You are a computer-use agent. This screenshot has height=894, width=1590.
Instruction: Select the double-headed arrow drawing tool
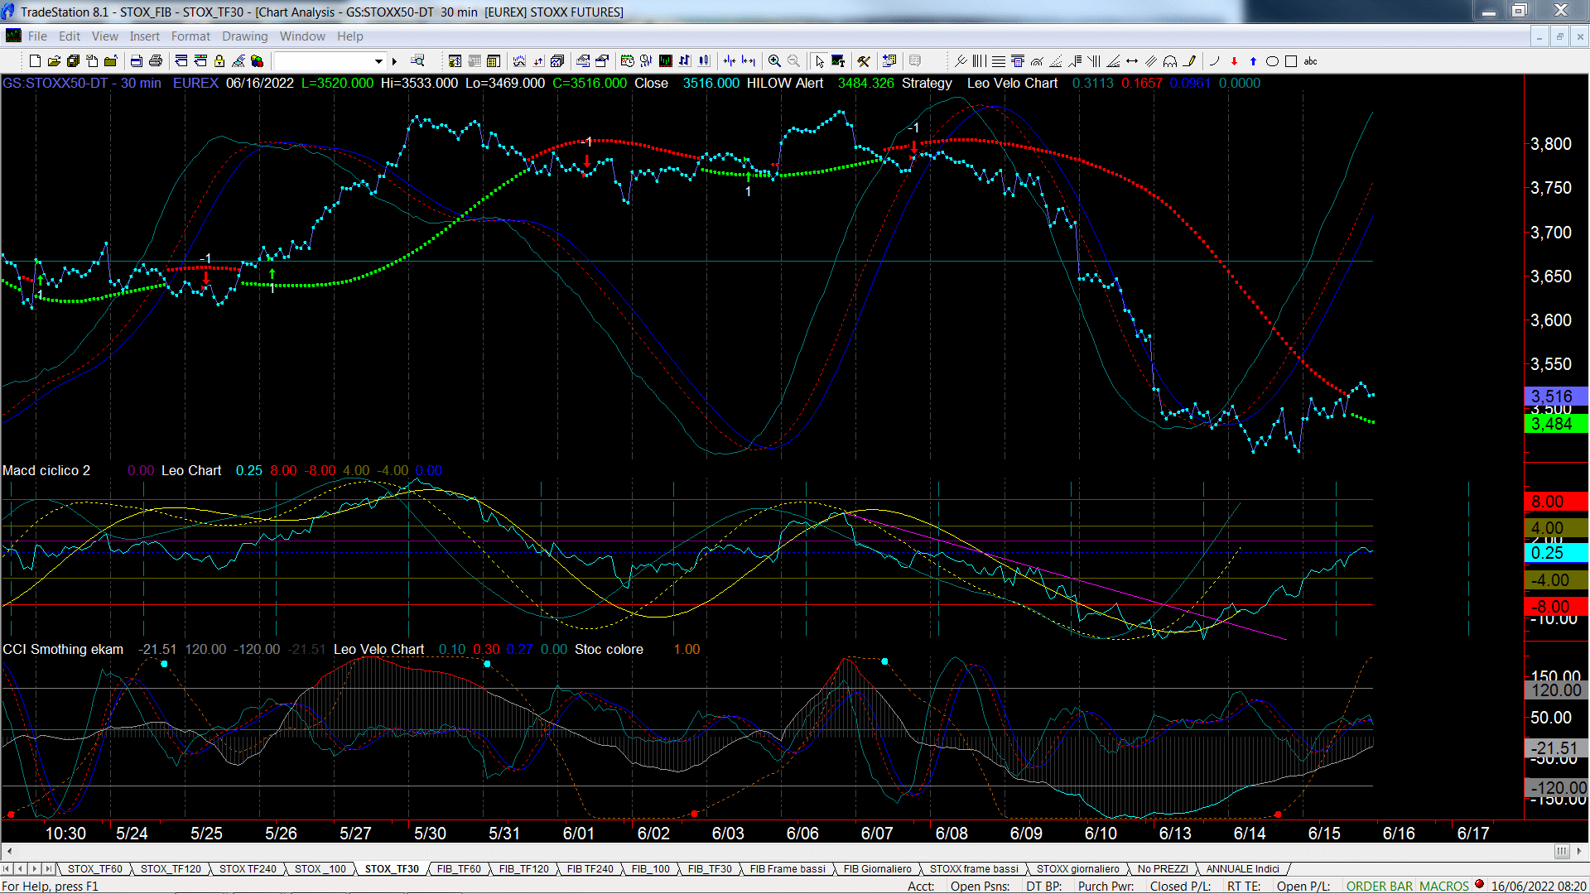pos(1132,61)
